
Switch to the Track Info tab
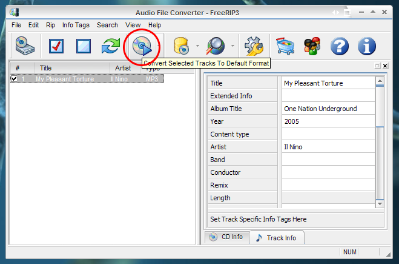pos(277,238)
